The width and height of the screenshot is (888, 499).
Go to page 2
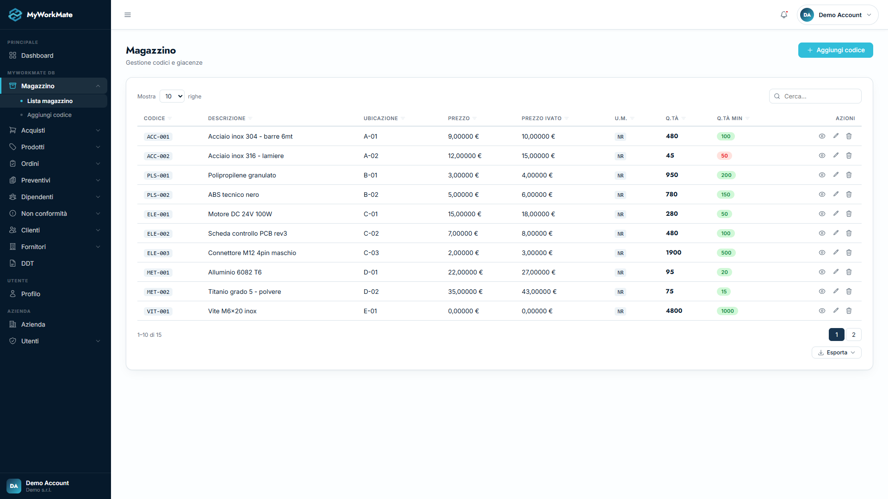pos(854,335)
